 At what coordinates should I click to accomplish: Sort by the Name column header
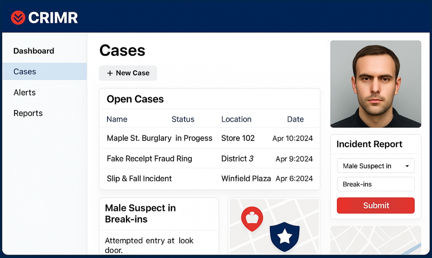117,119
